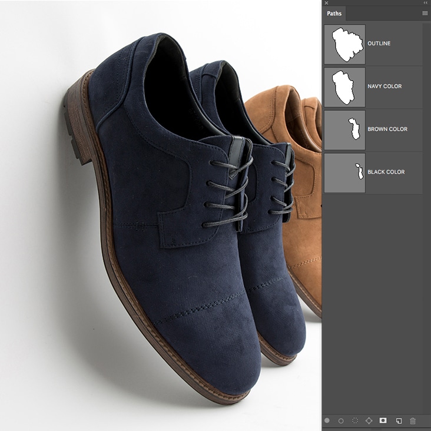Create a new path

399,421
